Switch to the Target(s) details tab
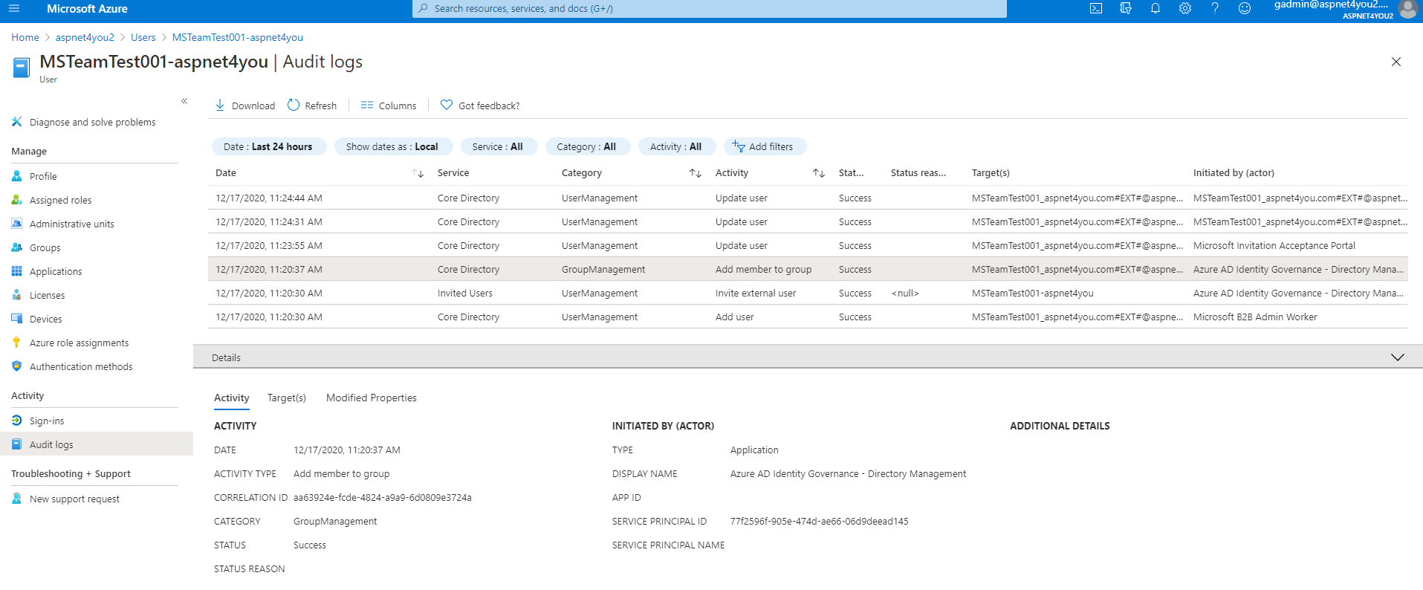This screenshot has height=590, width=1423. (x=287, y=398)
